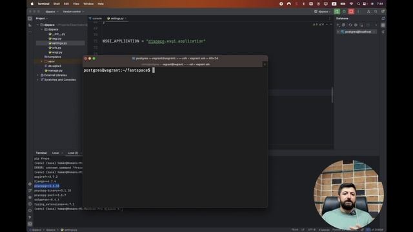The height and width of the screenshot is (232, 413).
Task: Open the Help menu
Action: tap(101, 4)
